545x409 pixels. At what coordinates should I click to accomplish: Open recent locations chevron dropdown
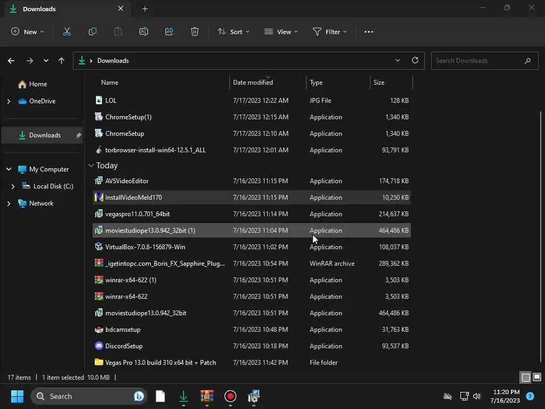(46, 61)
